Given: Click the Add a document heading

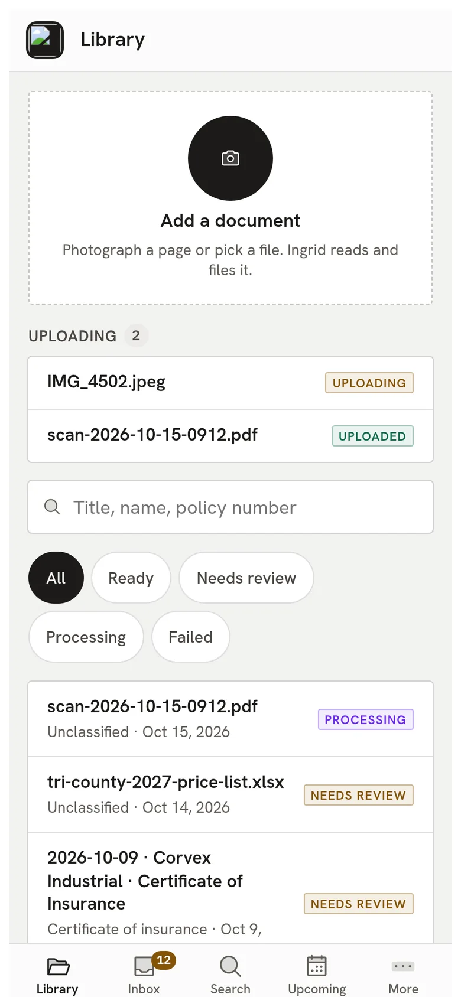Looking at the screenshot, I should click(230, 220).
